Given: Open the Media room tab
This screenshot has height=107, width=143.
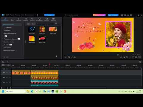Looking at the screenshot, I should [x=5, y=19].
